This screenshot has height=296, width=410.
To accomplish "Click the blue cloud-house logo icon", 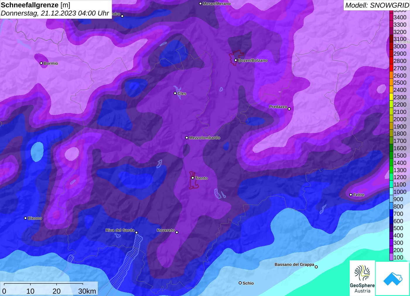I will [393, 278].
